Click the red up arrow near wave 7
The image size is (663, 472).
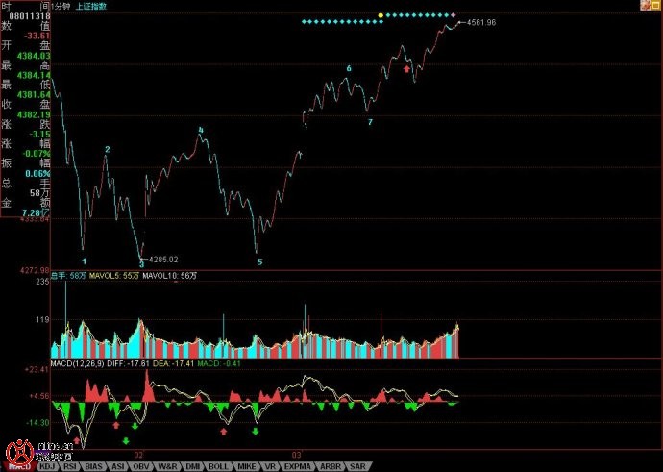[407, 69]
